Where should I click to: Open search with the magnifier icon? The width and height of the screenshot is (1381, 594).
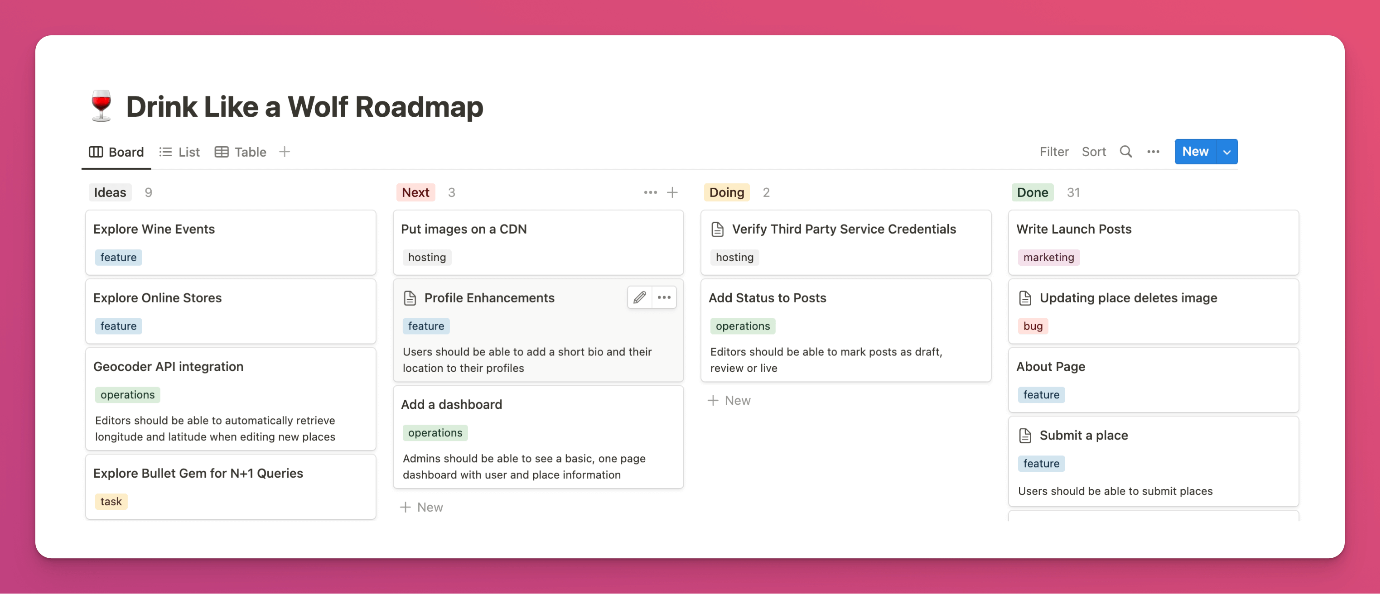pyautogui.click(x=1126, y=152)
